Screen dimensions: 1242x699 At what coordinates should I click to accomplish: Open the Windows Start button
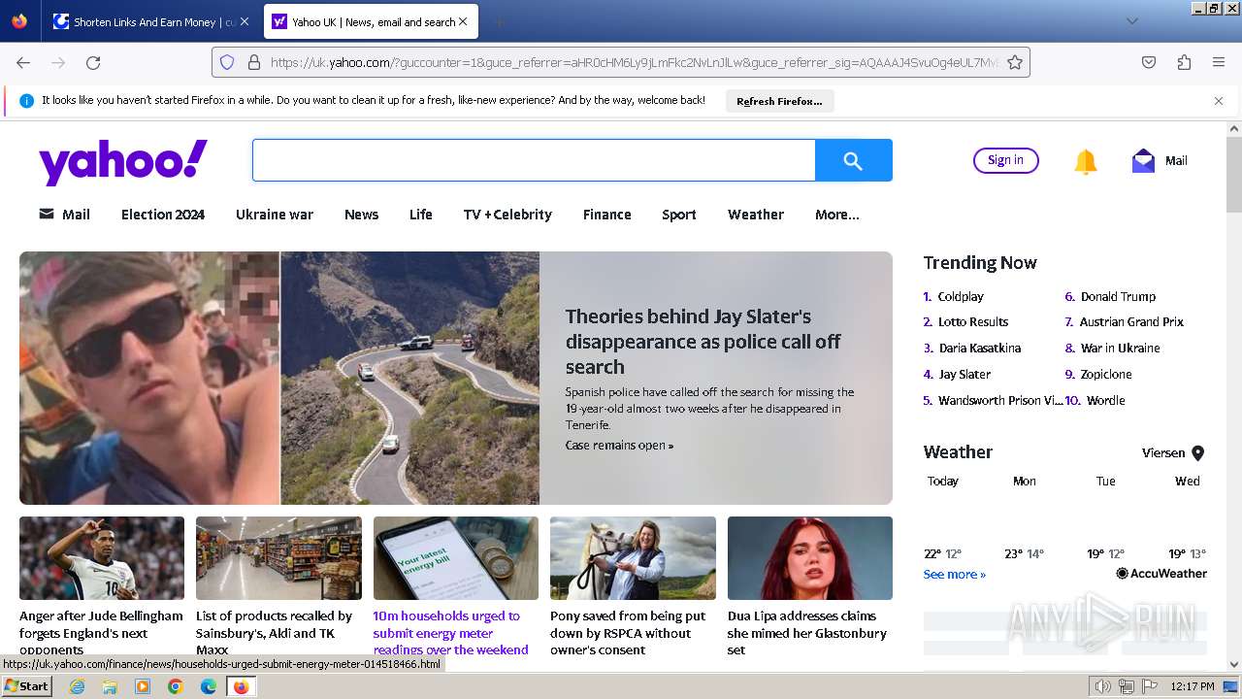click(26, 686)
